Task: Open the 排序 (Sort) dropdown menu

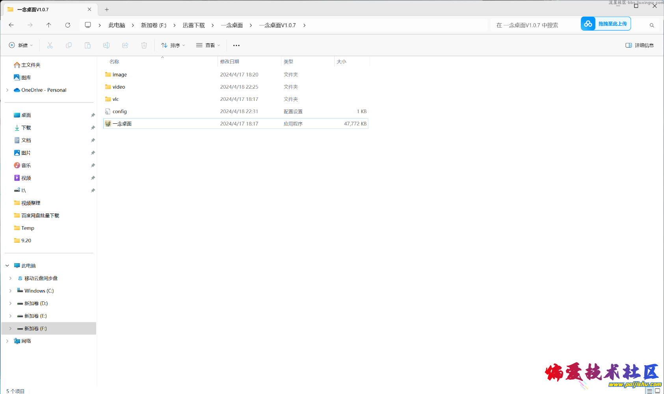Action: point(173,45)
